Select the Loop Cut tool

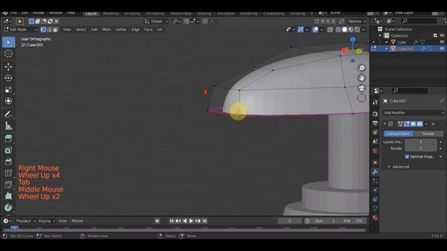8,173
